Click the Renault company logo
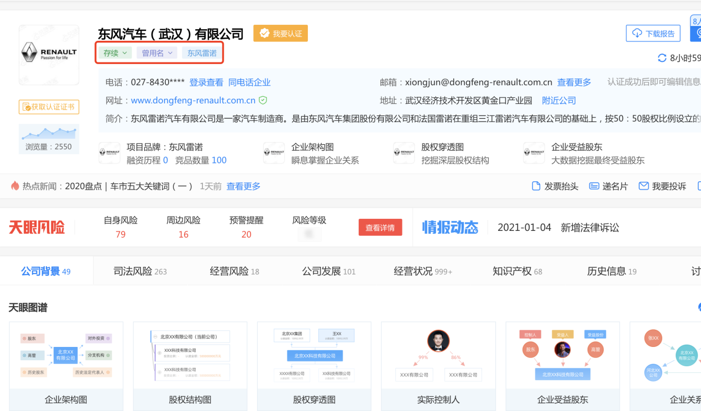701x411 pixels. (49, 55)
